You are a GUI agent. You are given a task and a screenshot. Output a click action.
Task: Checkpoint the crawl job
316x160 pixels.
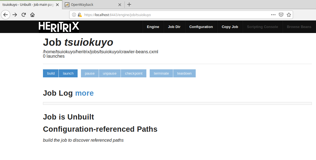click(x=133, y=73)
